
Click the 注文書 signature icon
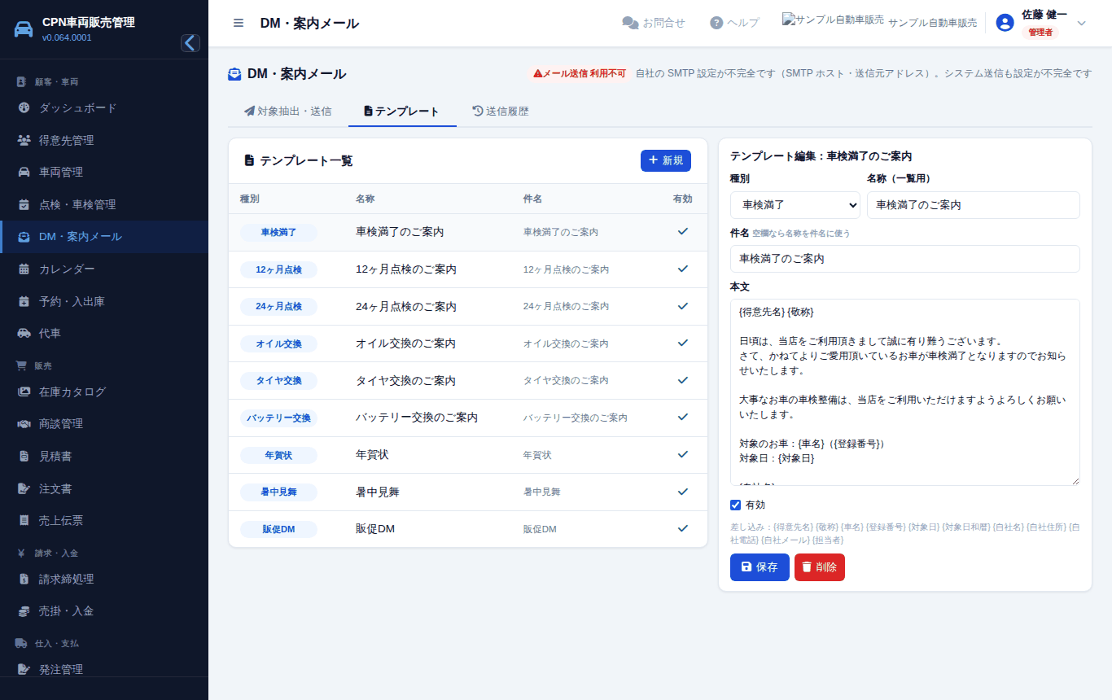(24, 488)
